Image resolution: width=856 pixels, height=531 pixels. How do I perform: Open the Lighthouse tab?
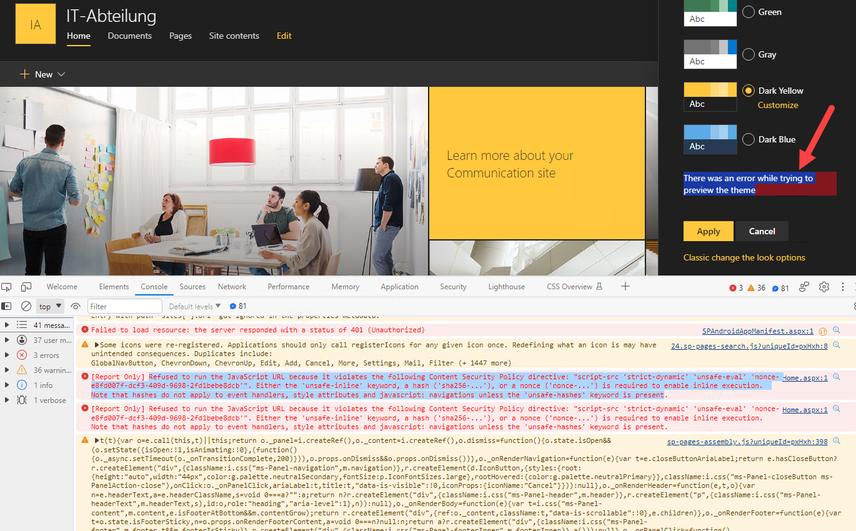pos(506,287)
